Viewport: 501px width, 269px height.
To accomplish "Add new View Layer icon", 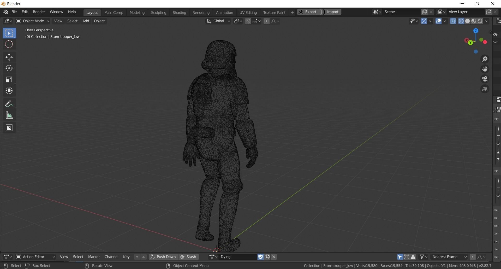I will pos(488,12).
